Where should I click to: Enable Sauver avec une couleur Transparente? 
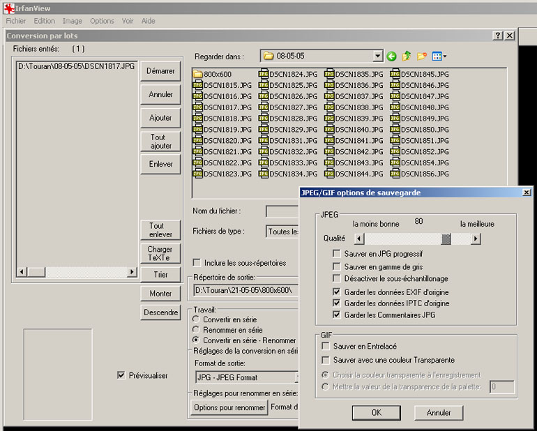coord(326,360)
